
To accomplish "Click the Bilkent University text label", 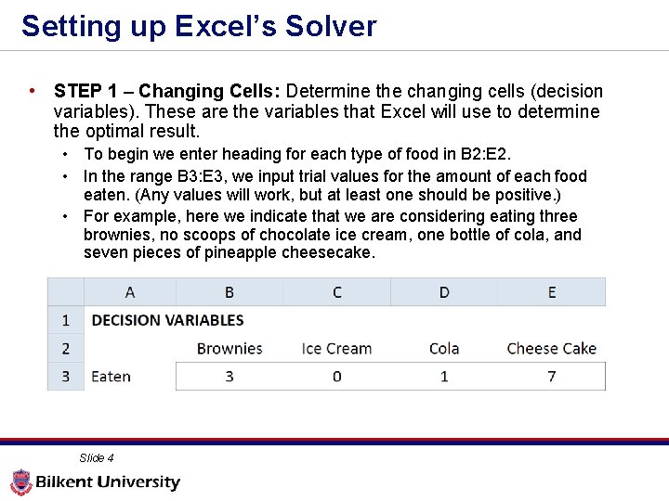I will coord(108,482).
